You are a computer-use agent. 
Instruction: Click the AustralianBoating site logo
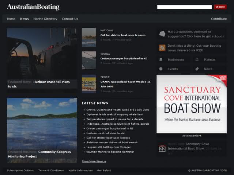[x=33, y=7]
